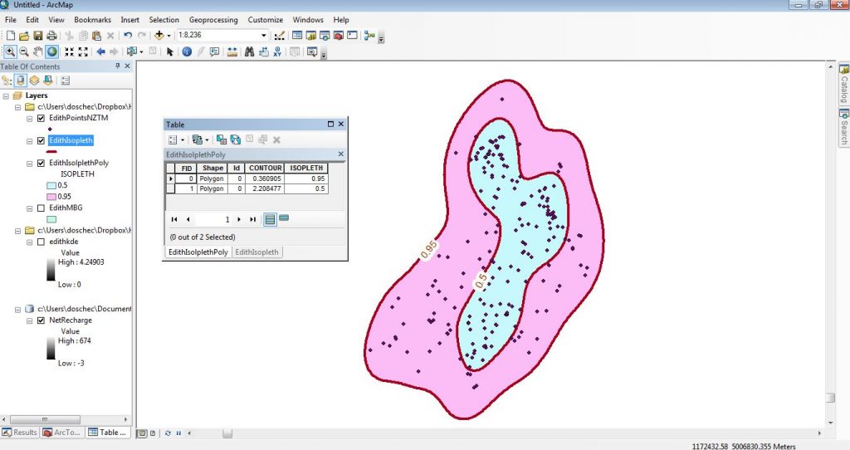Collapse the Layers data frame node
850x450 pixels.
point(6,95)
